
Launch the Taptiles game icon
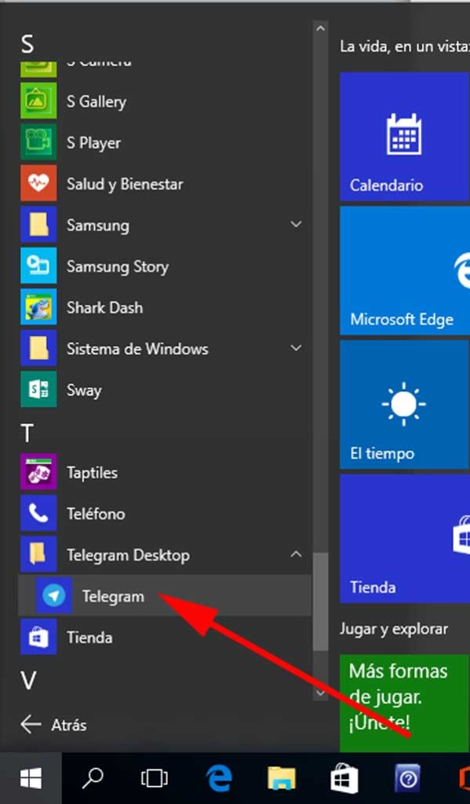pos(38,472)
